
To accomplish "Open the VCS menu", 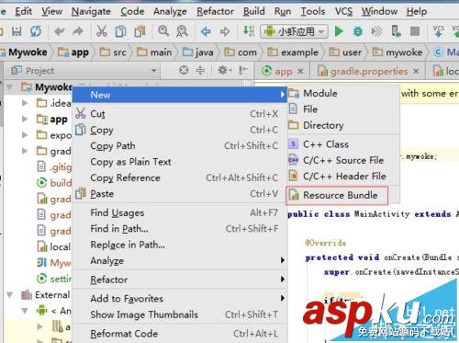I will [343, 12].
